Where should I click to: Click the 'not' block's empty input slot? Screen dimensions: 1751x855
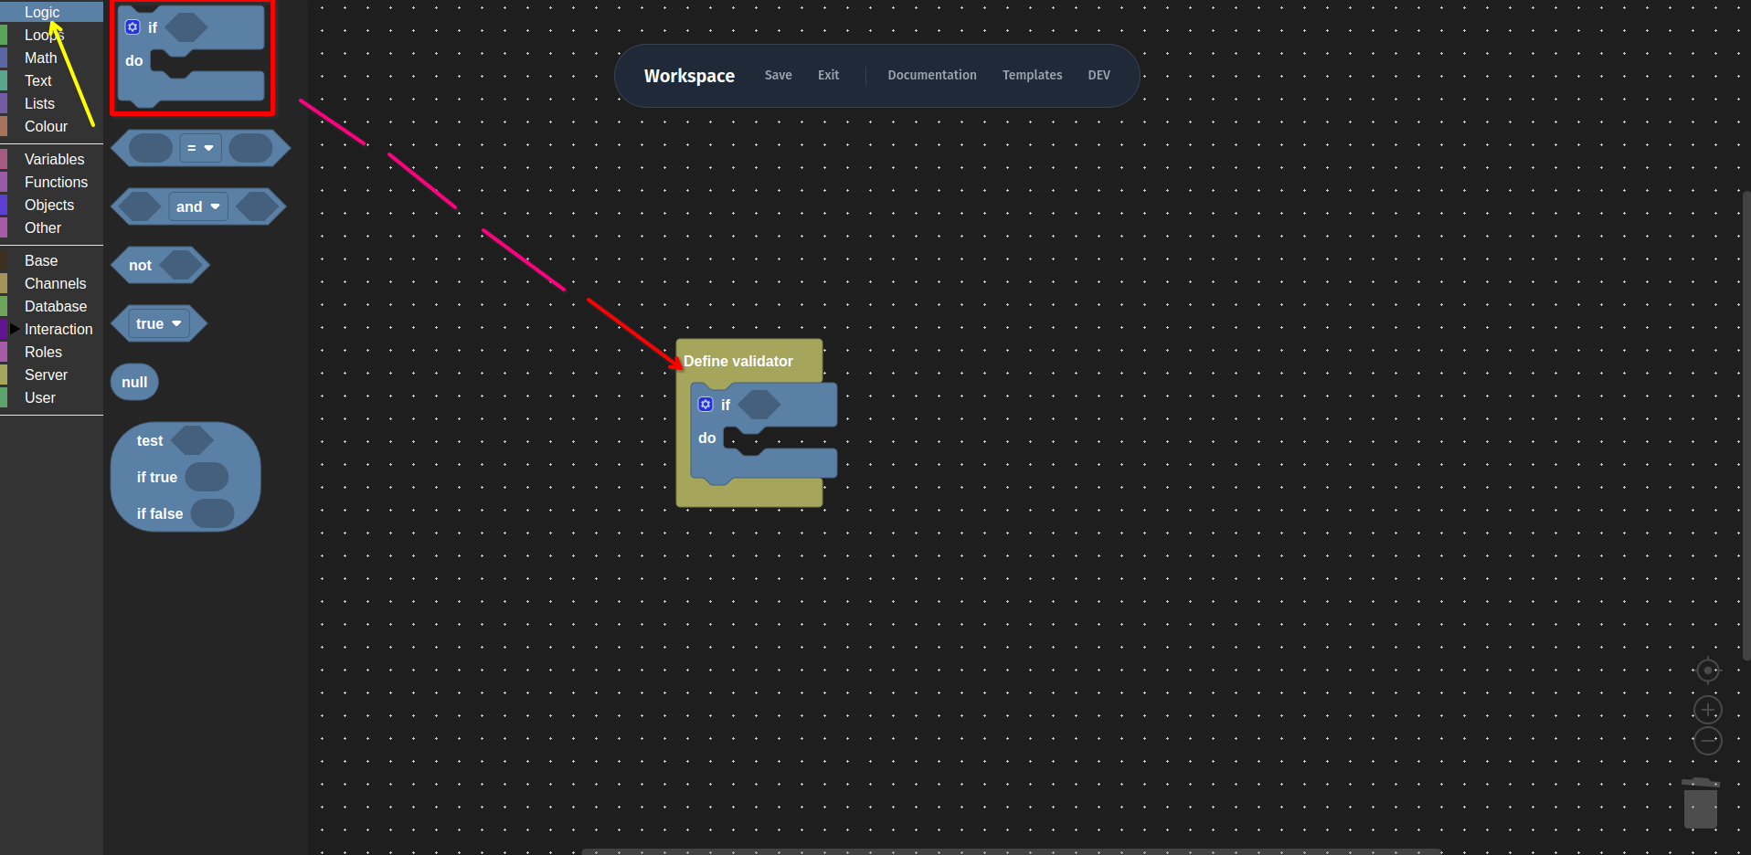point(181,265)
